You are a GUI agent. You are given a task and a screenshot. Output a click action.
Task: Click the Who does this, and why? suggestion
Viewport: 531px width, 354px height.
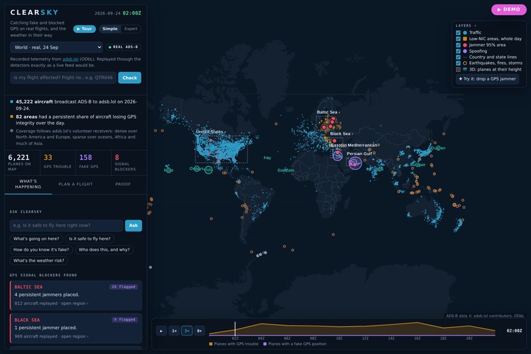[104, 250]
